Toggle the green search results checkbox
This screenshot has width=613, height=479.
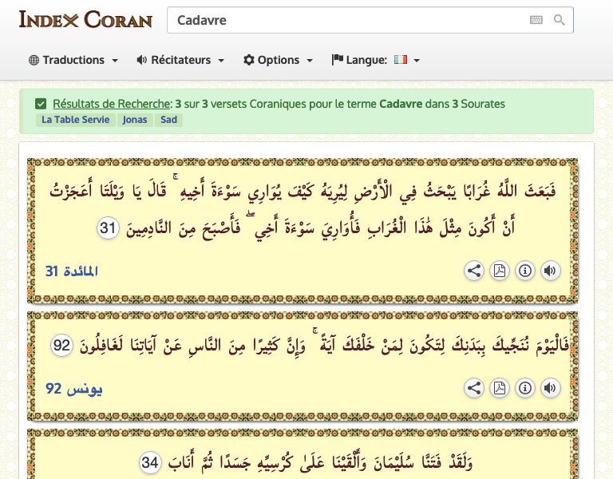point(41,104)
